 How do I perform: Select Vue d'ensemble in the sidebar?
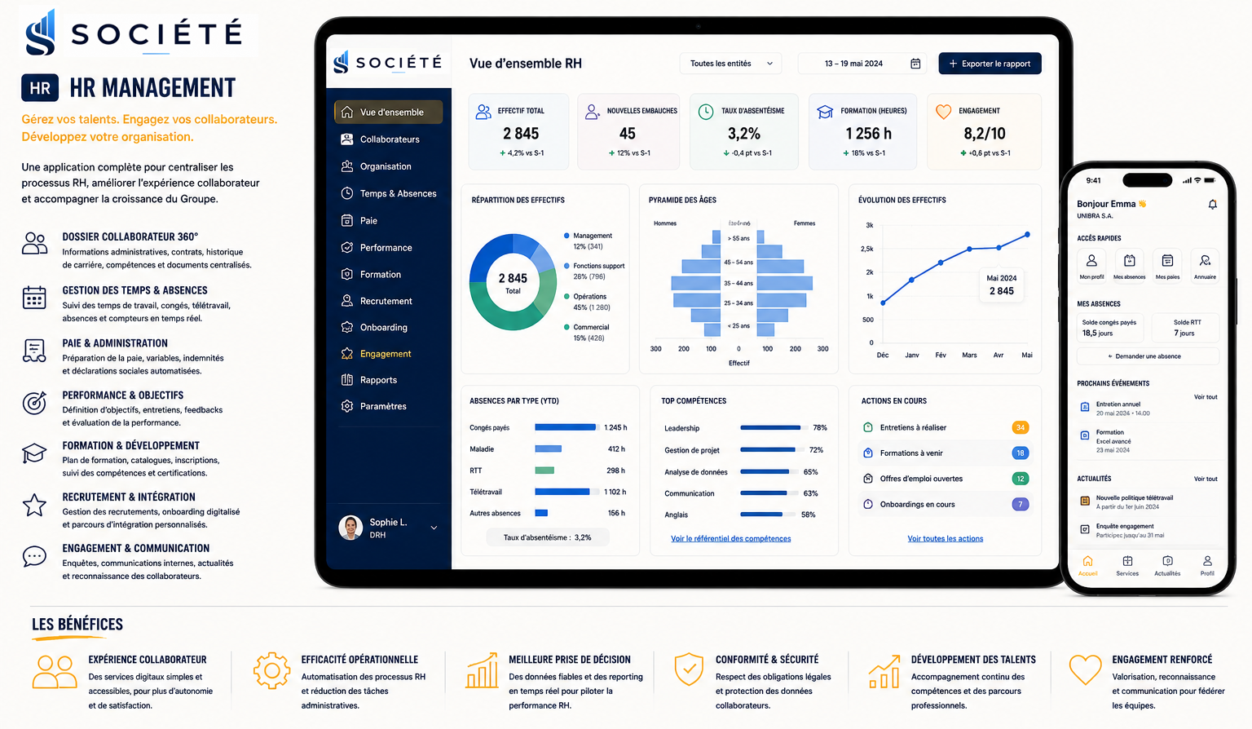pyautogui.click(x=389, y=112)
